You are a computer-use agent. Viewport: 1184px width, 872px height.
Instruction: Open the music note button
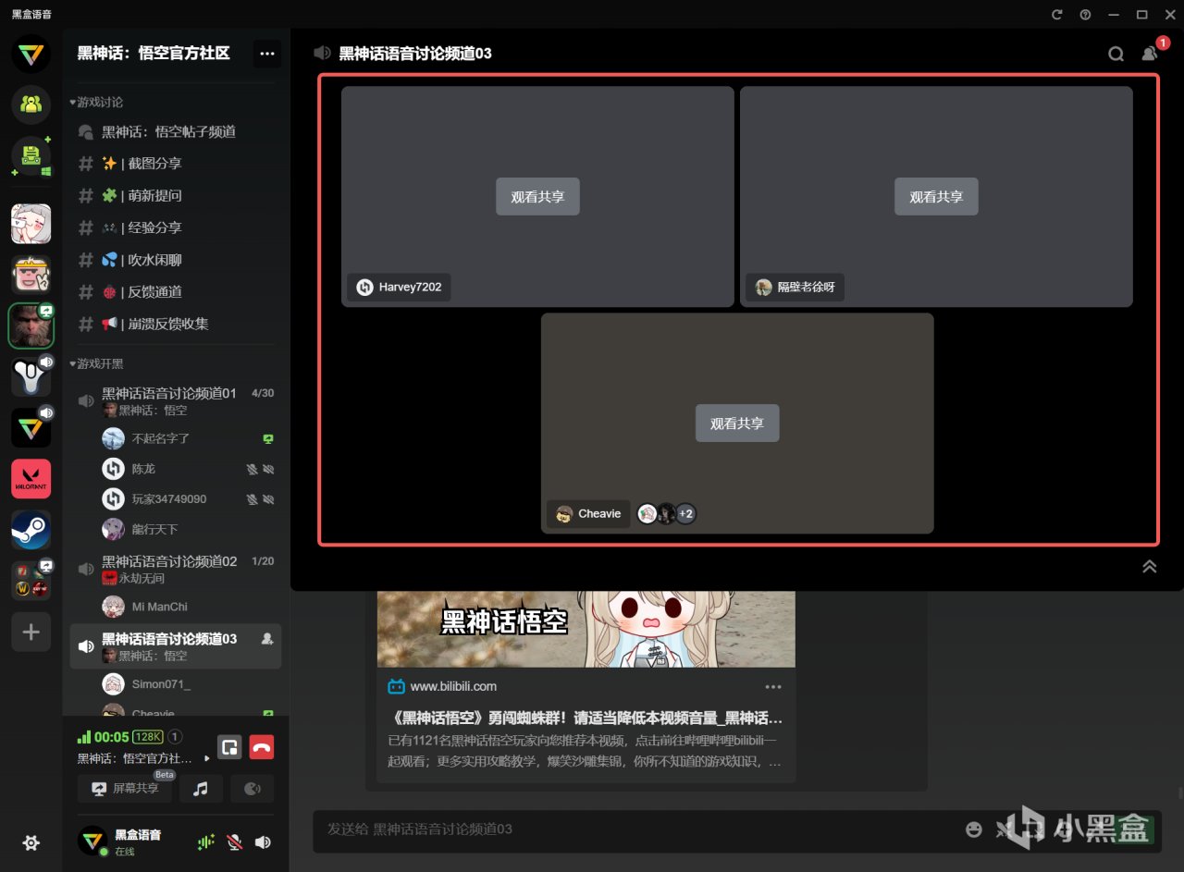point(201,789)
